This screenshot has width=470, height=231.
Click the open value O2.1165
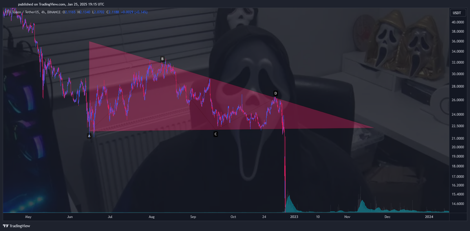[x=69, y=12]
